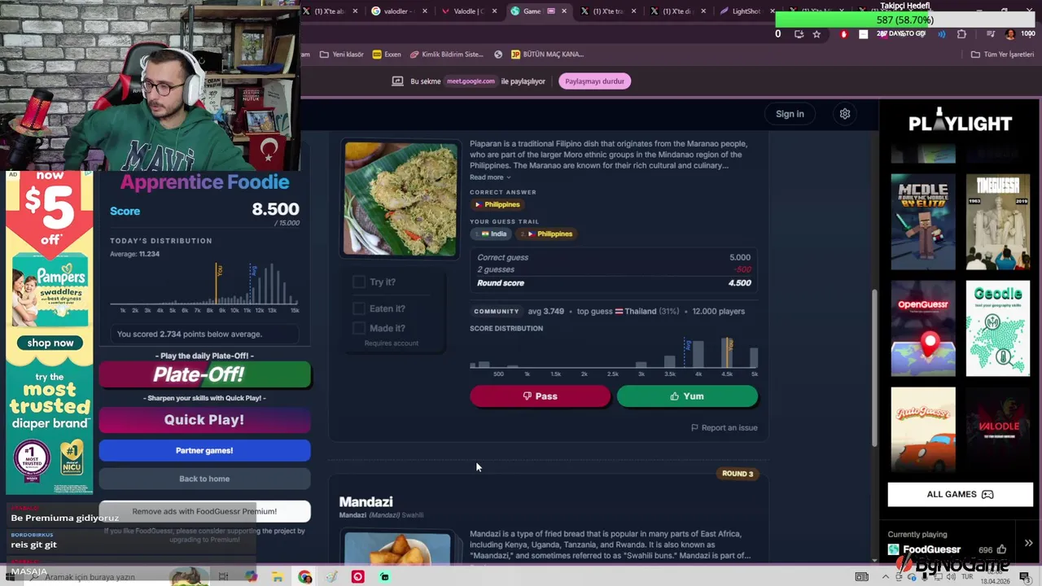Open the Yeni klasör bookmark folder
The image size is (1042, 586).
click(x=342, y=55)
